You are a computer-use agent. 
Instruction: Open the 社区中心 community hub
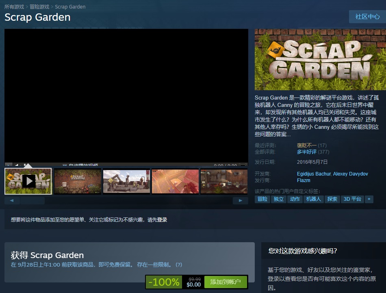point(367,17)
